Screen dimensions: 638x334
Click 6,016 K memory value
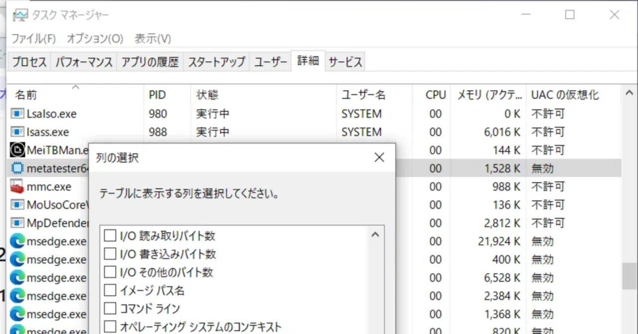502,132
